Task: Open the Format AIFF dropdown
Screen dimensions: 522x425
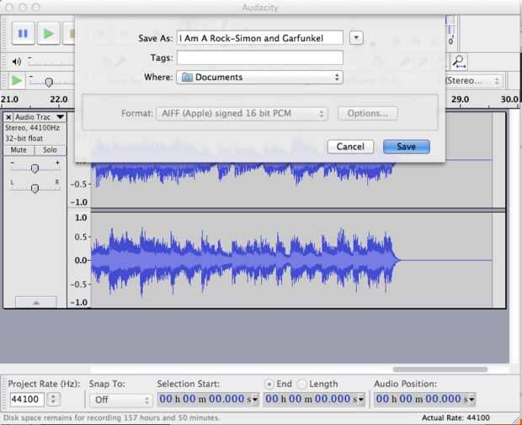Action: pyautogui.click(x=242, y=114)
